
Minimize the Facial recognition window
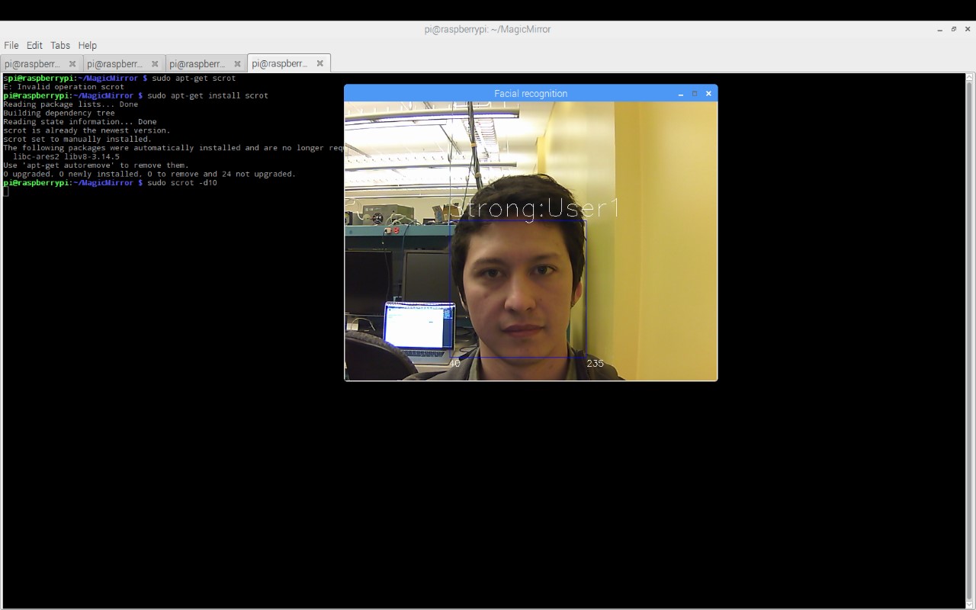680,94
